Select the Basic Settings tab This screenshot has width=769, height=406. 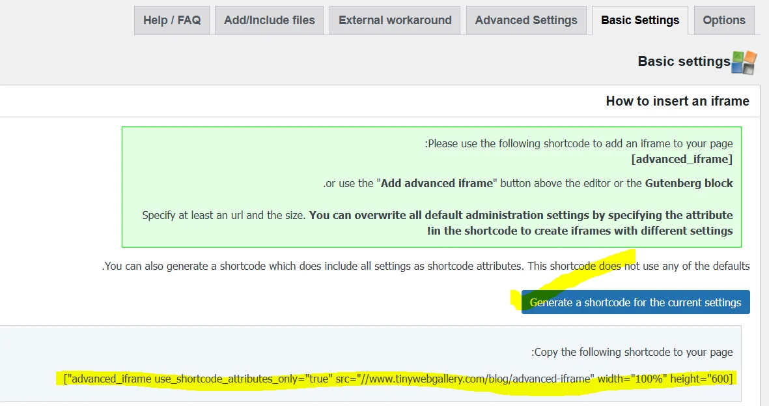pos(640,20)
